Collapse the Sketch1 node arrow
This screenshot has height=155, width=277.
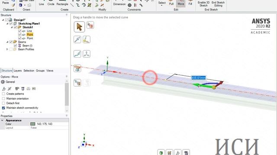(12, 27)
